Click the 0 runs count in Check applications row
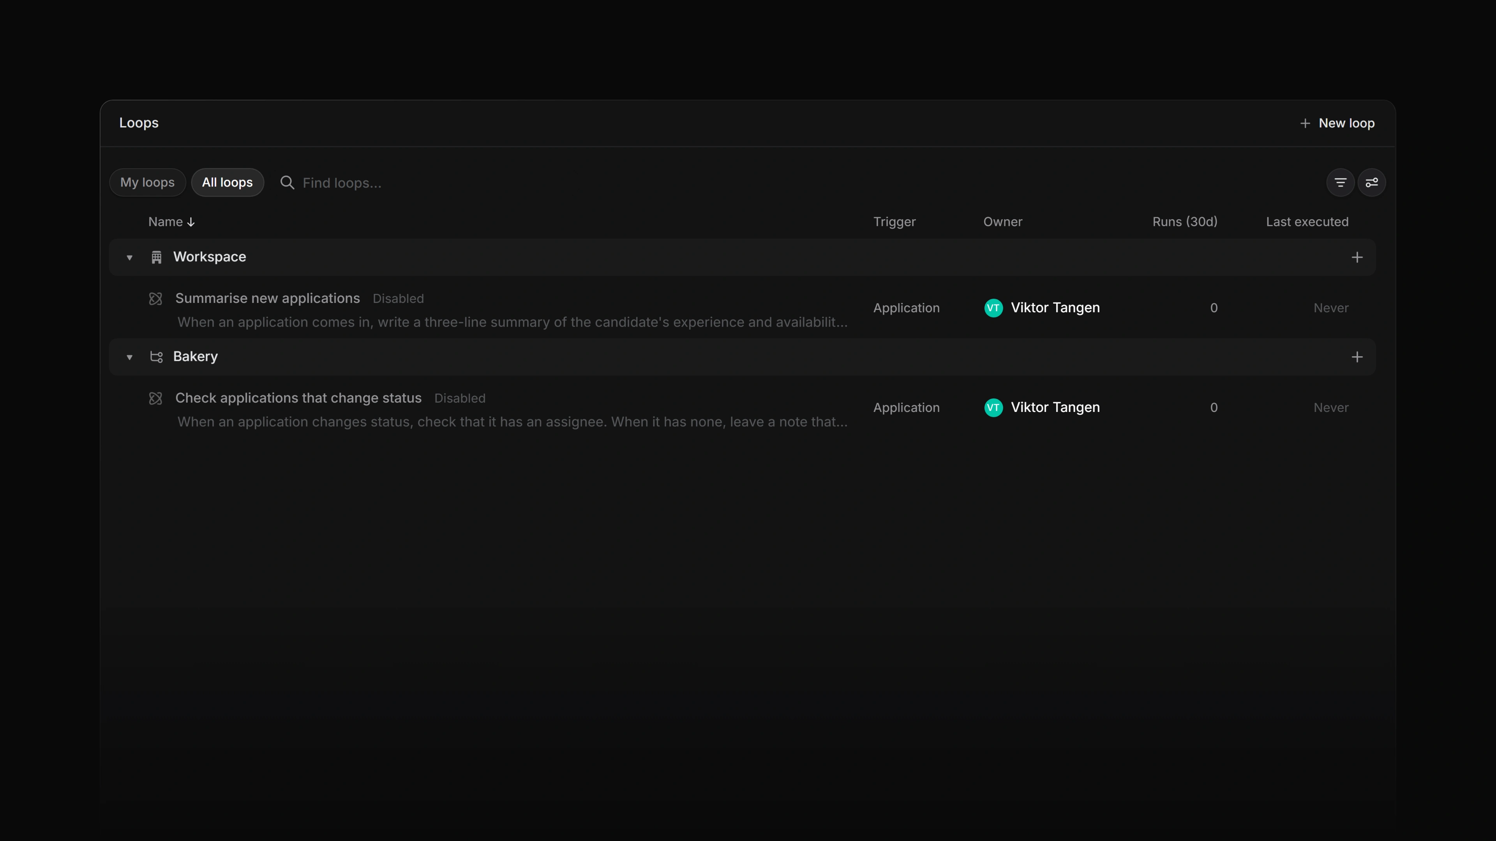The width and height of the screenshot is (1496, 841). (1213, 408)
